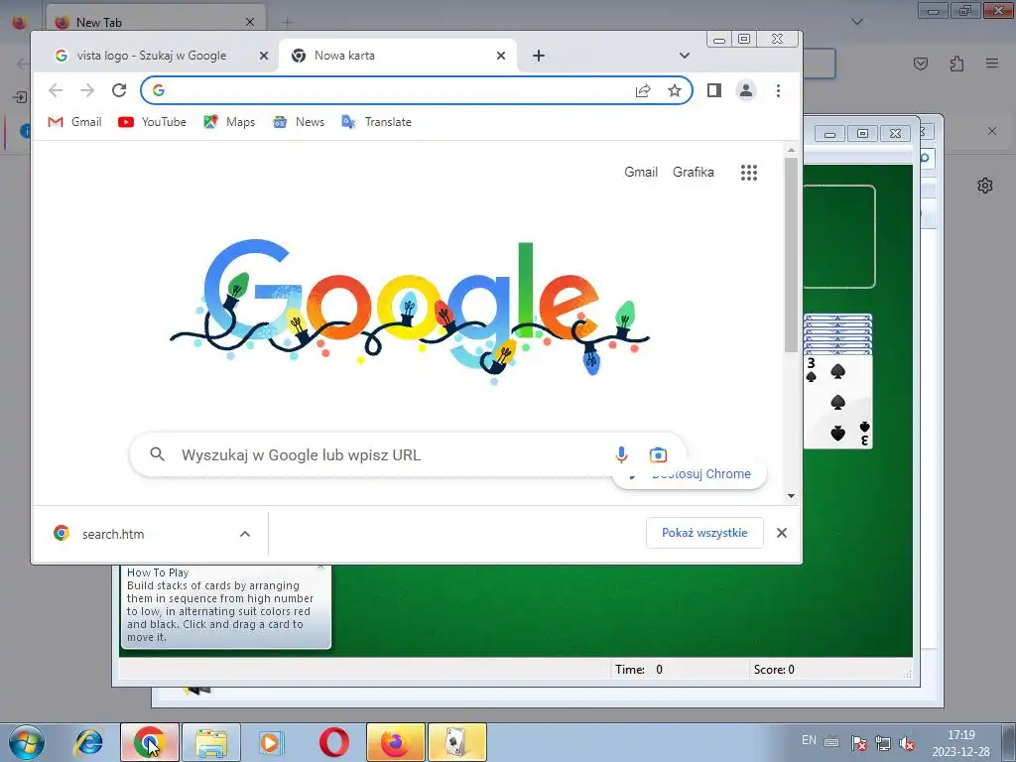Open Windows Media Player from the taskbar
This screenshot has height=762, width=1016.
(271, 742)
